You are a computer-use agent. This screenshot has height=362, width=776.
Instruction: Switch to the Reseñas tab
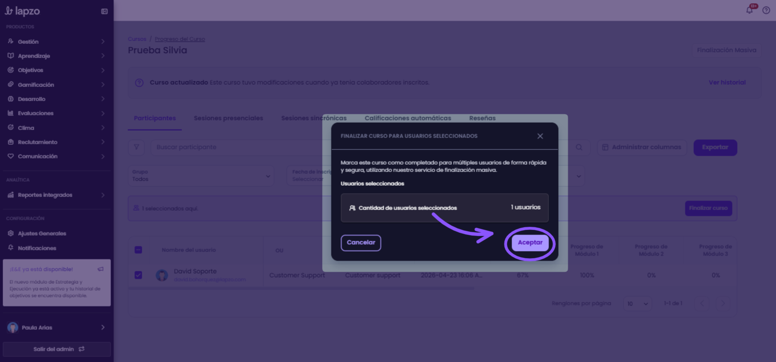[x=482, y=118]
